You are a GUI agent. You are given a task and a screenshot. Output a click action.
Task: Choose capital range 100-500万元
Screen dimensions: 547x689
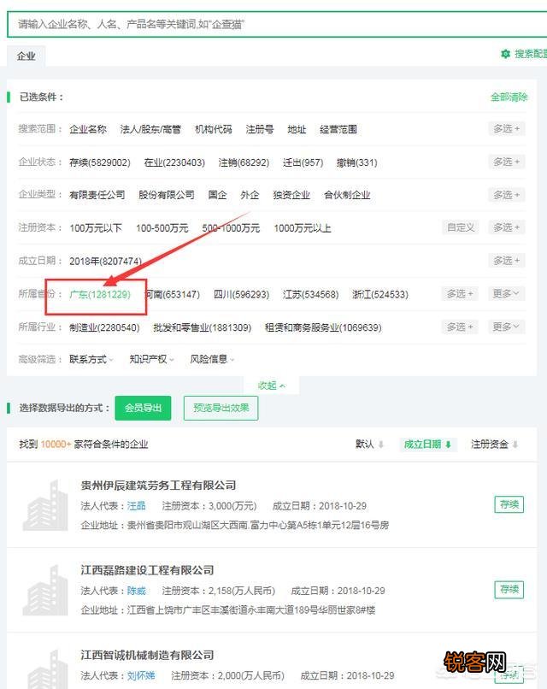click(x=162, y=228)
